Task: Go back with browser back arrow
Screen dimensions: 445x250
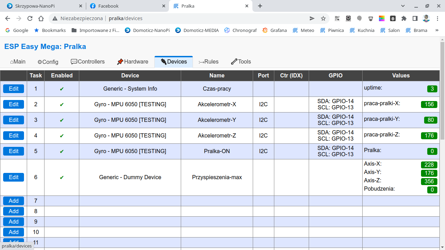Action: click(8, 18)
